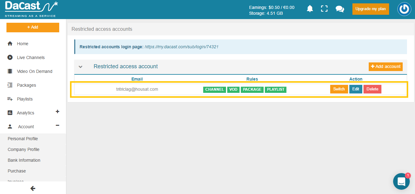
Task: Open the Intercom chat bubble
Action: pyautogui.click(x=401, y=181)
